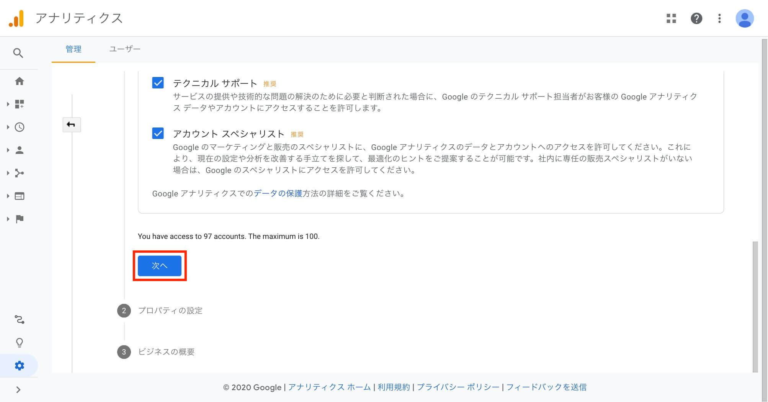Click the Google Analytics logo
The height and width of the screenshot is (402, 768).
tap(16, 18)
